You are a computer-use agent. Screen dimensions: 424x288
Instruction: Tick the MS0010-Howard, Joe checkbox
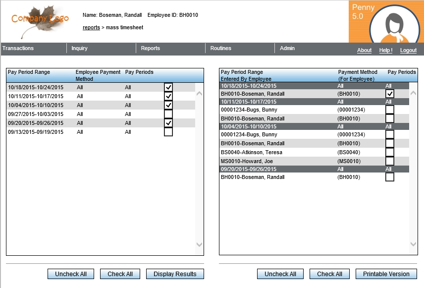(x=390, y=161)
